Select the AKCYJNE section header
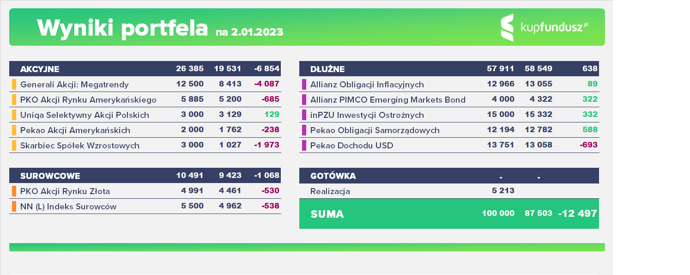 click(40, 69)
